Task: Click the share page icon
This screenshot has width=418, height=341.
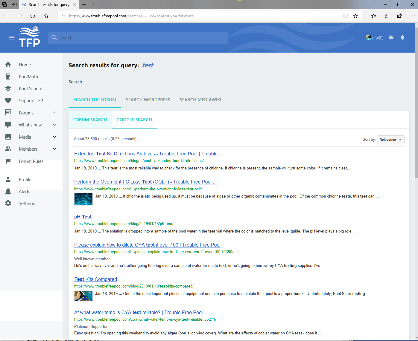Action: click(399, 16)
